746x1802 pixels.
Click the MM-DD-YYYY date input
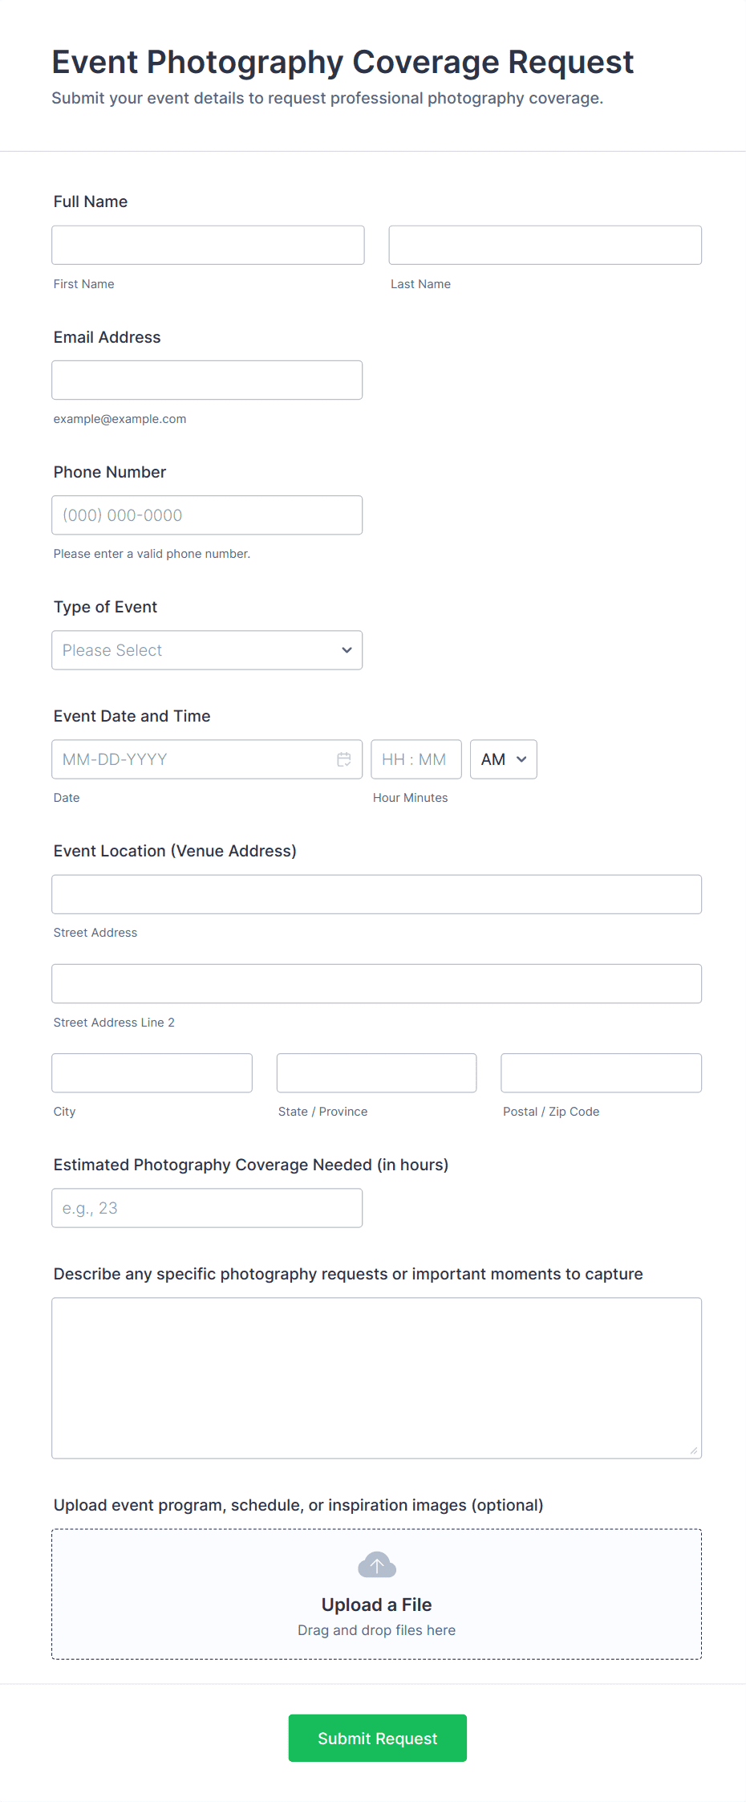click(x=193, y=759)
